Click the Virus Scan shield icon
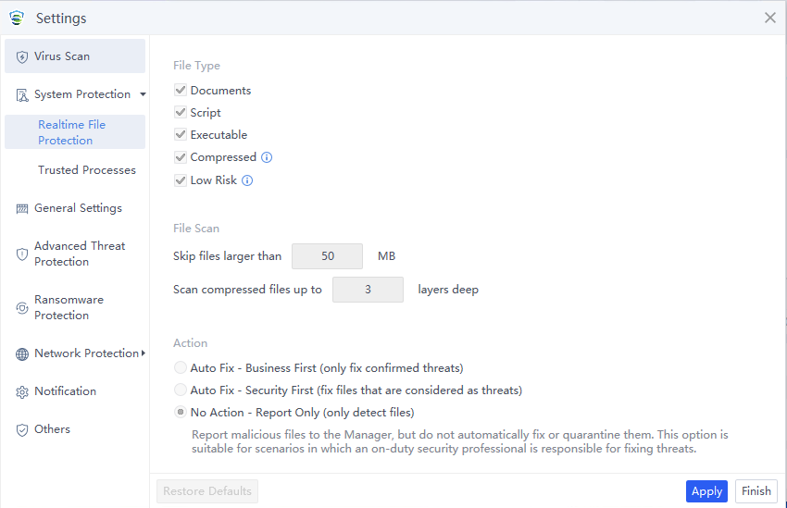The image size is (787, 508). coord(22,56)
